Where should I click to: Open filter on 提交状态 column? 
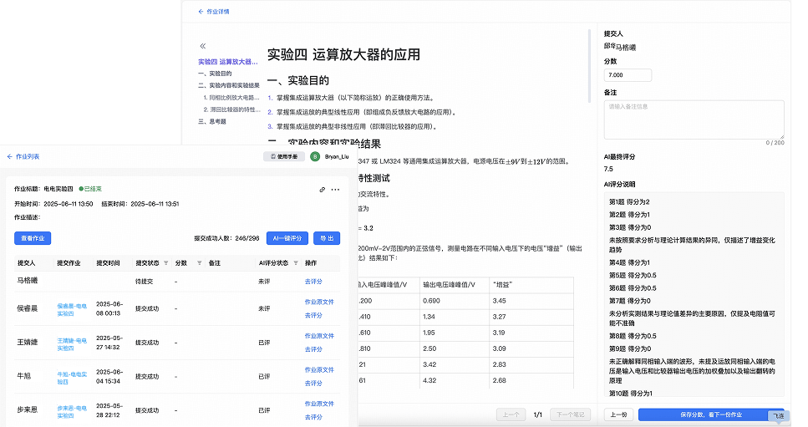[x=166, y=263]
